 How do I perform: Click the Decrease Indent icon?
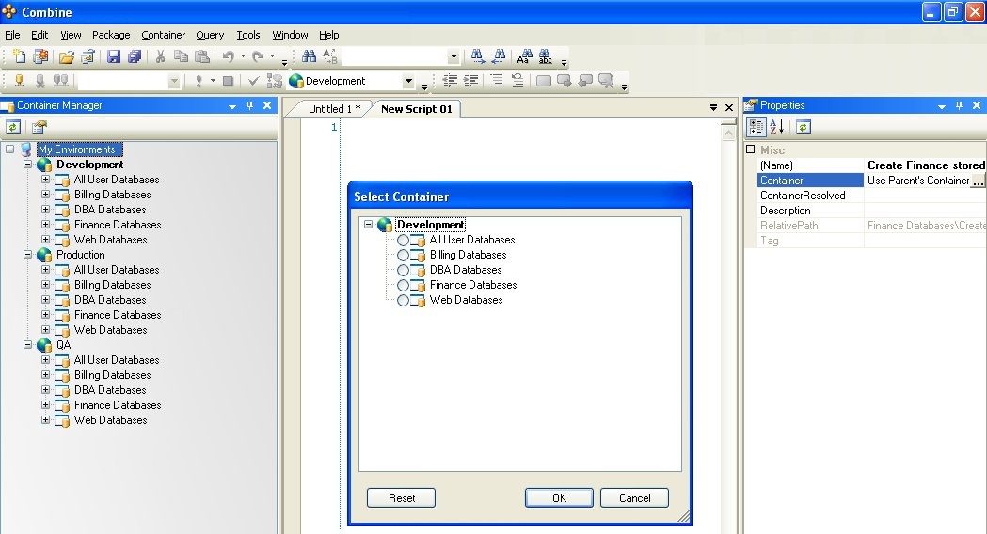(451, 81)
